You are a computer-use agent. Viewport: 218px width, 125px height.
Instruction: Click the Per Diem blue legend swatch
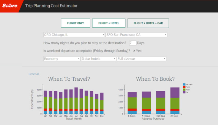coord(184,84)
